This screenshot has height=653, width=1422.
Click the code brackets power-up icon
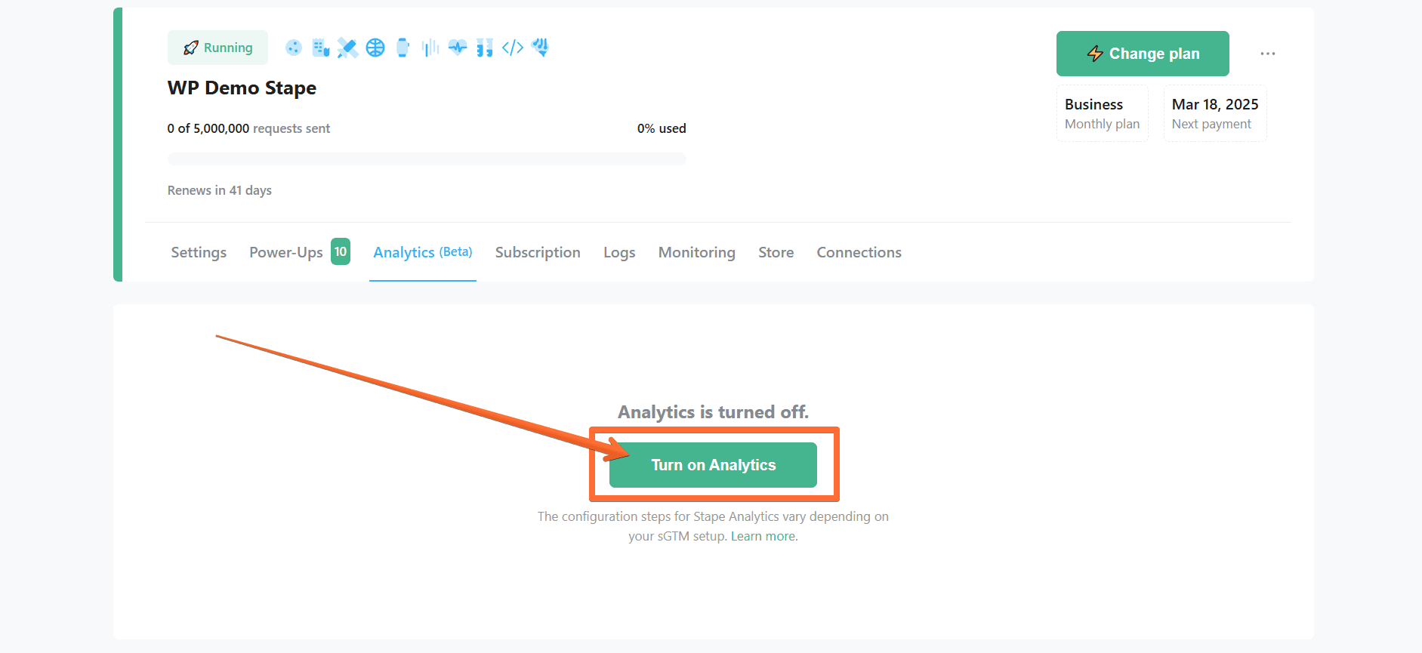[513, 48]
